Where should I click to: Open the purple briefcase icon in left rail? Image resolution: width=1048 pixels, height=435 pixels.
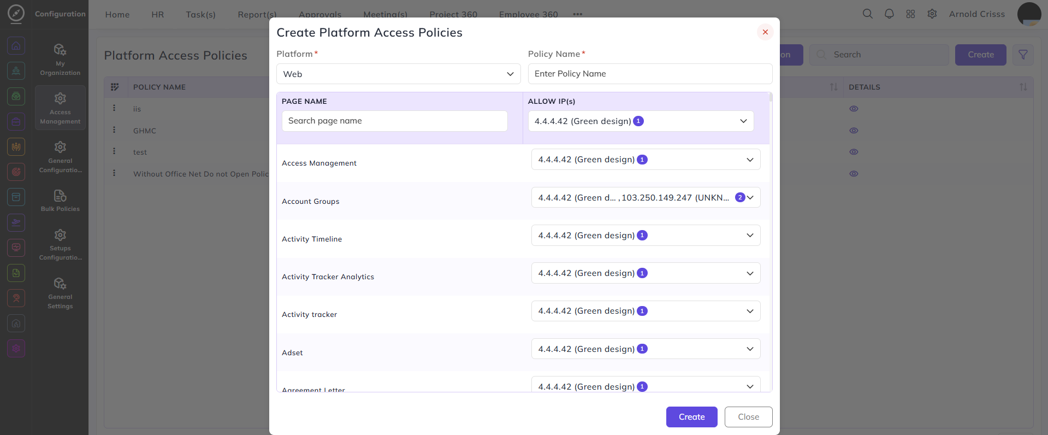(16, 121)
